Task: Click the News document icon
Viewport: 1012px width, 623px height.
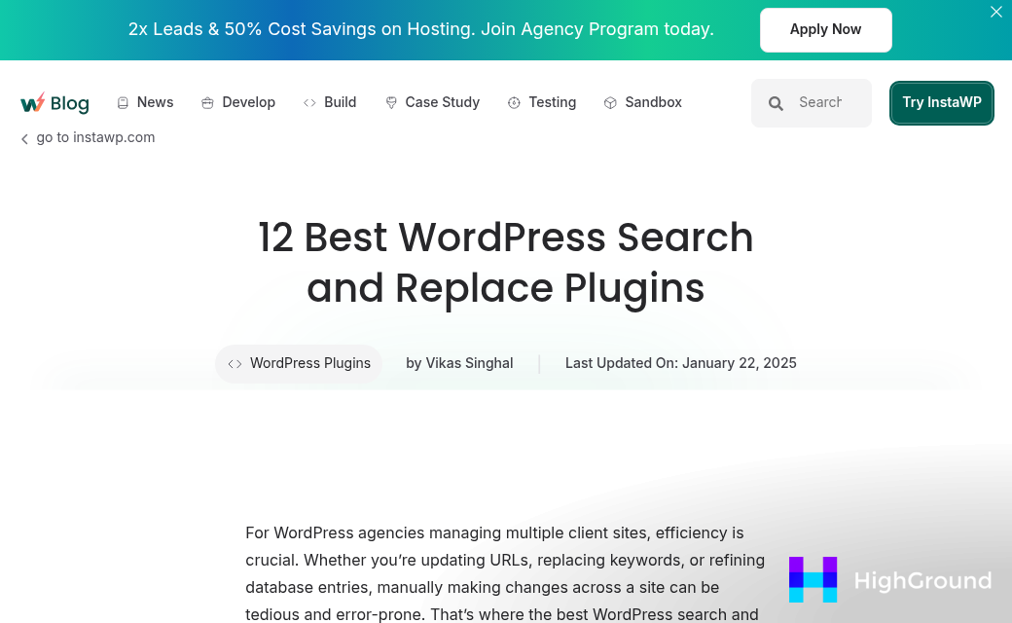Action: pos(123,101)
